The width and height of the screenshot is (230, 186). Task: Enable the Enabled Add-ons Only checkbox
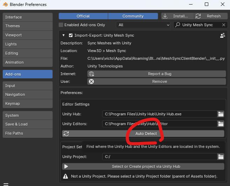tap(61, 25)
